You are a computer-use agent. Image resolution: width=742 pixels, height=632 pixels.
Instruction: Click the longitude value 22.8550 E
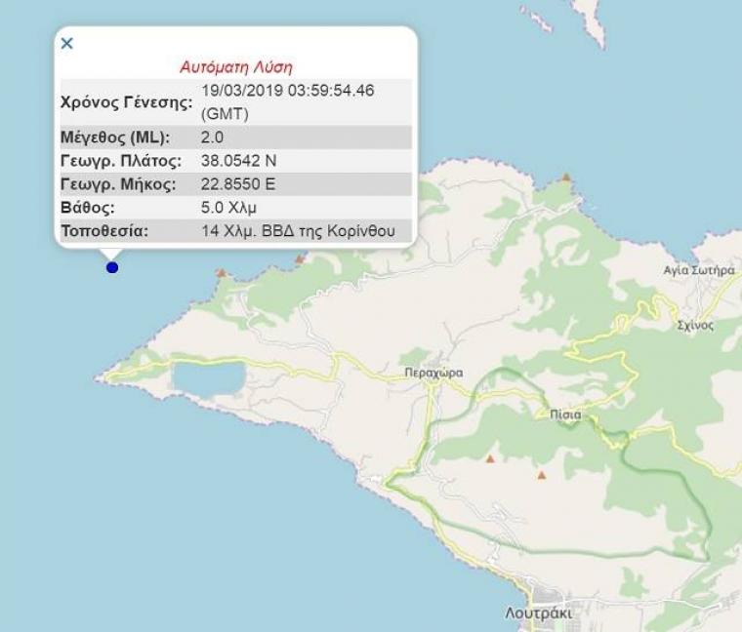tap(238, 184)
